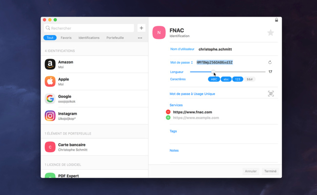The height and width of the screenshot is (195, 317).
Task: Click the Annuler button
Action: click(x=251, y=171)
